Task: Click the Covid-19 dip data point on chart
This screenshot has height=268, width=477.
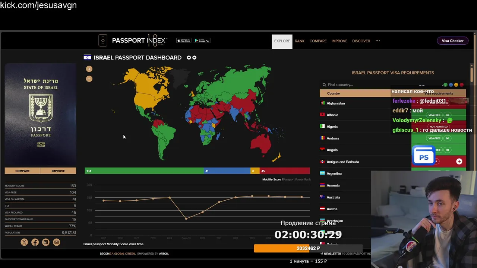Action: tap(186, 218)
